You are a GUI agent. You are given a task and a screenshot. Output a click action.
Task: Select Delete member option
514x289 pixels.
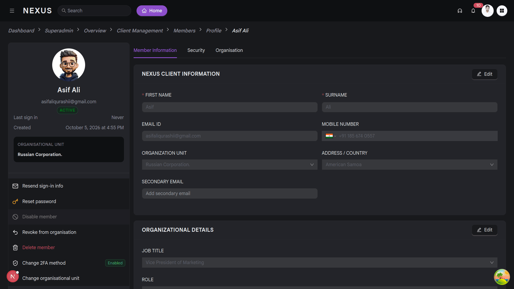[69, 248]
